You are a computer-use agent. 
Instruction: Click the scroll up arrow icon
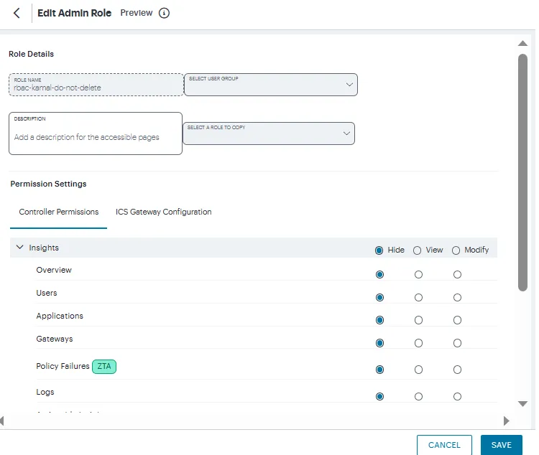click(x=522, y=43)
